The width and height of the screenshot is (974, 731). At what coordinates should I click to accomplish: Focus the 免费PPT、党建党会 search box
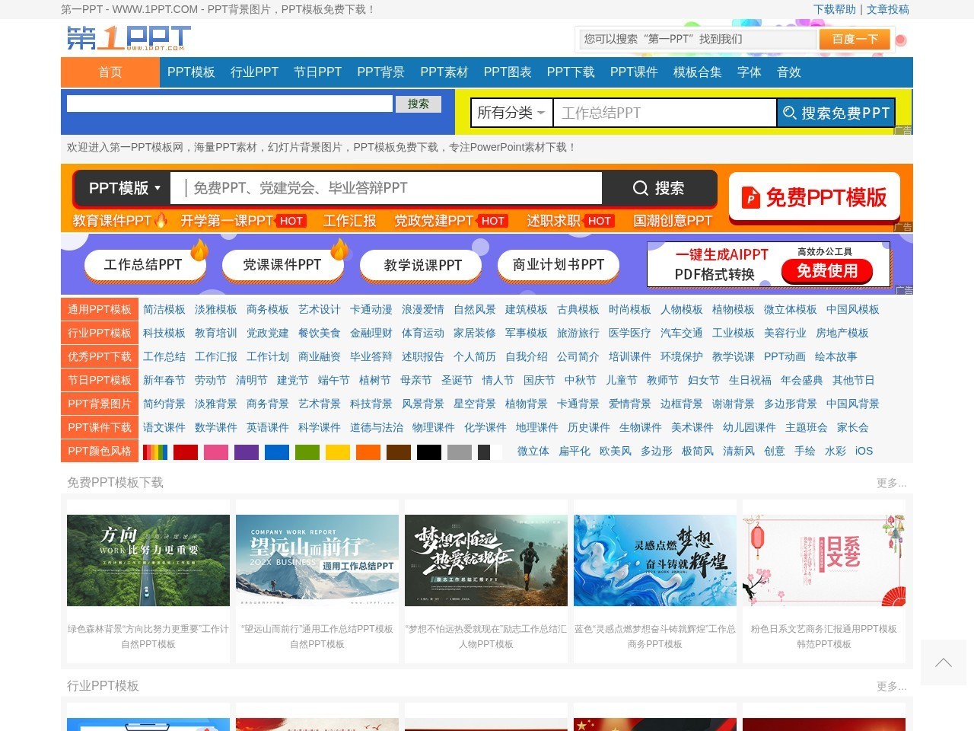point(386,188)
